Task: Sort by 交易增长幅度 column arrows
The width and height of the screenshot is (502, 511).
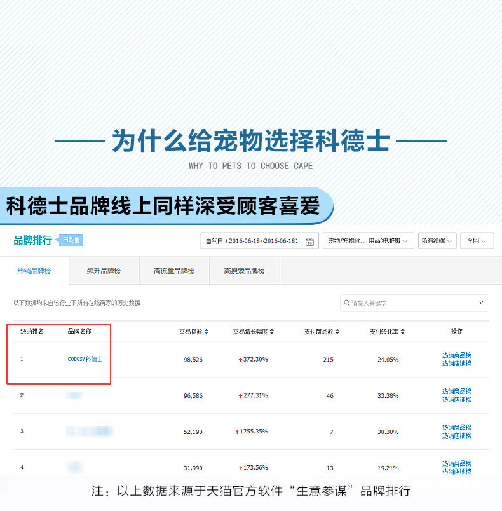Action: [272, 331]
